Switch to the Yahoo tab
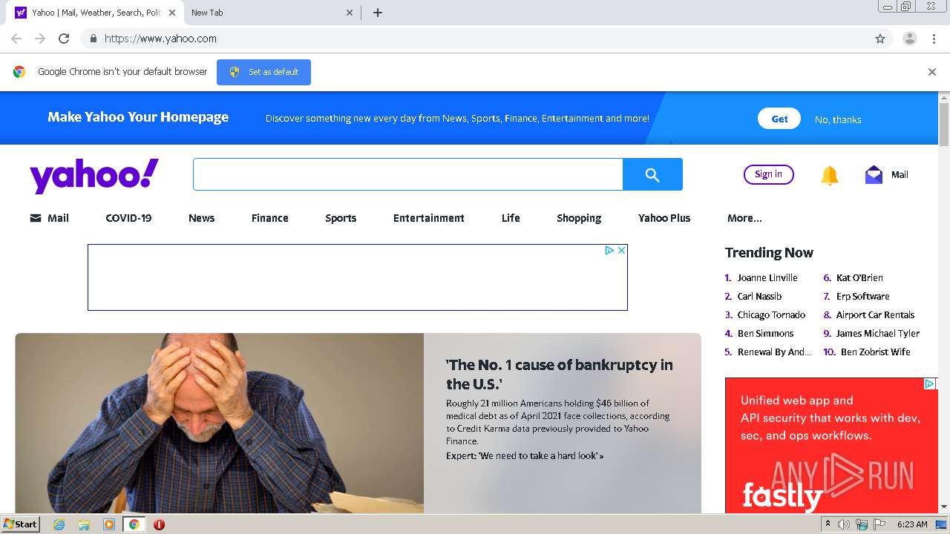 pos(96,13)
